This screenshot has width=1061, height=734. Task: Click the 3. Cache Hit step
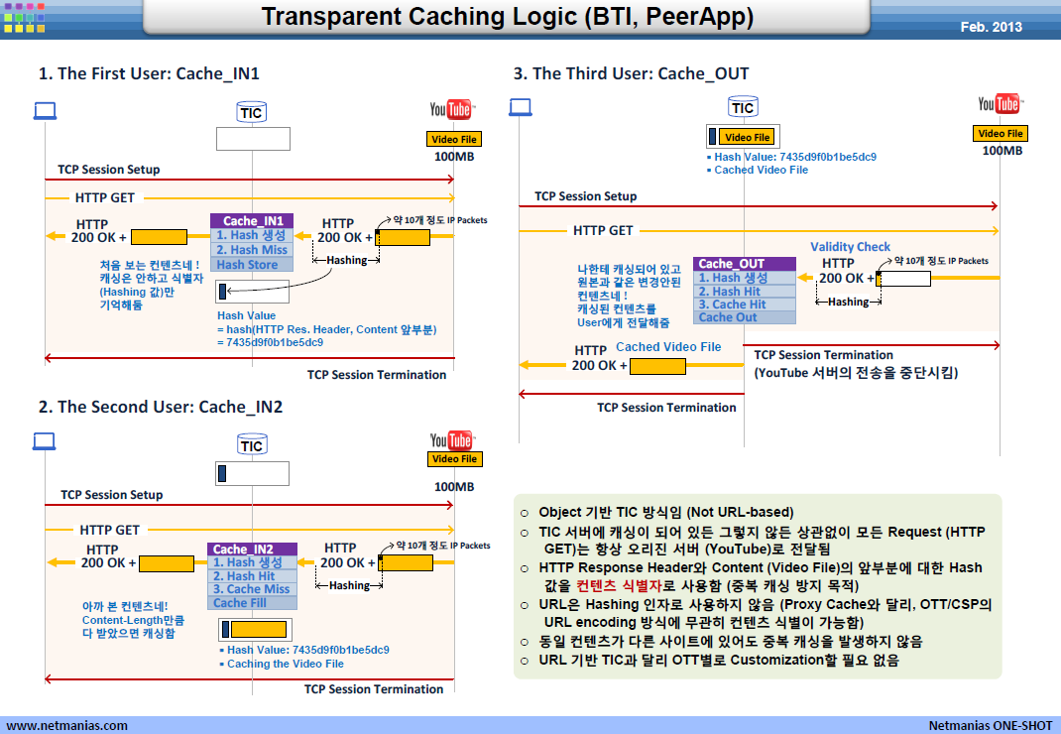click(x=745, y=305)
